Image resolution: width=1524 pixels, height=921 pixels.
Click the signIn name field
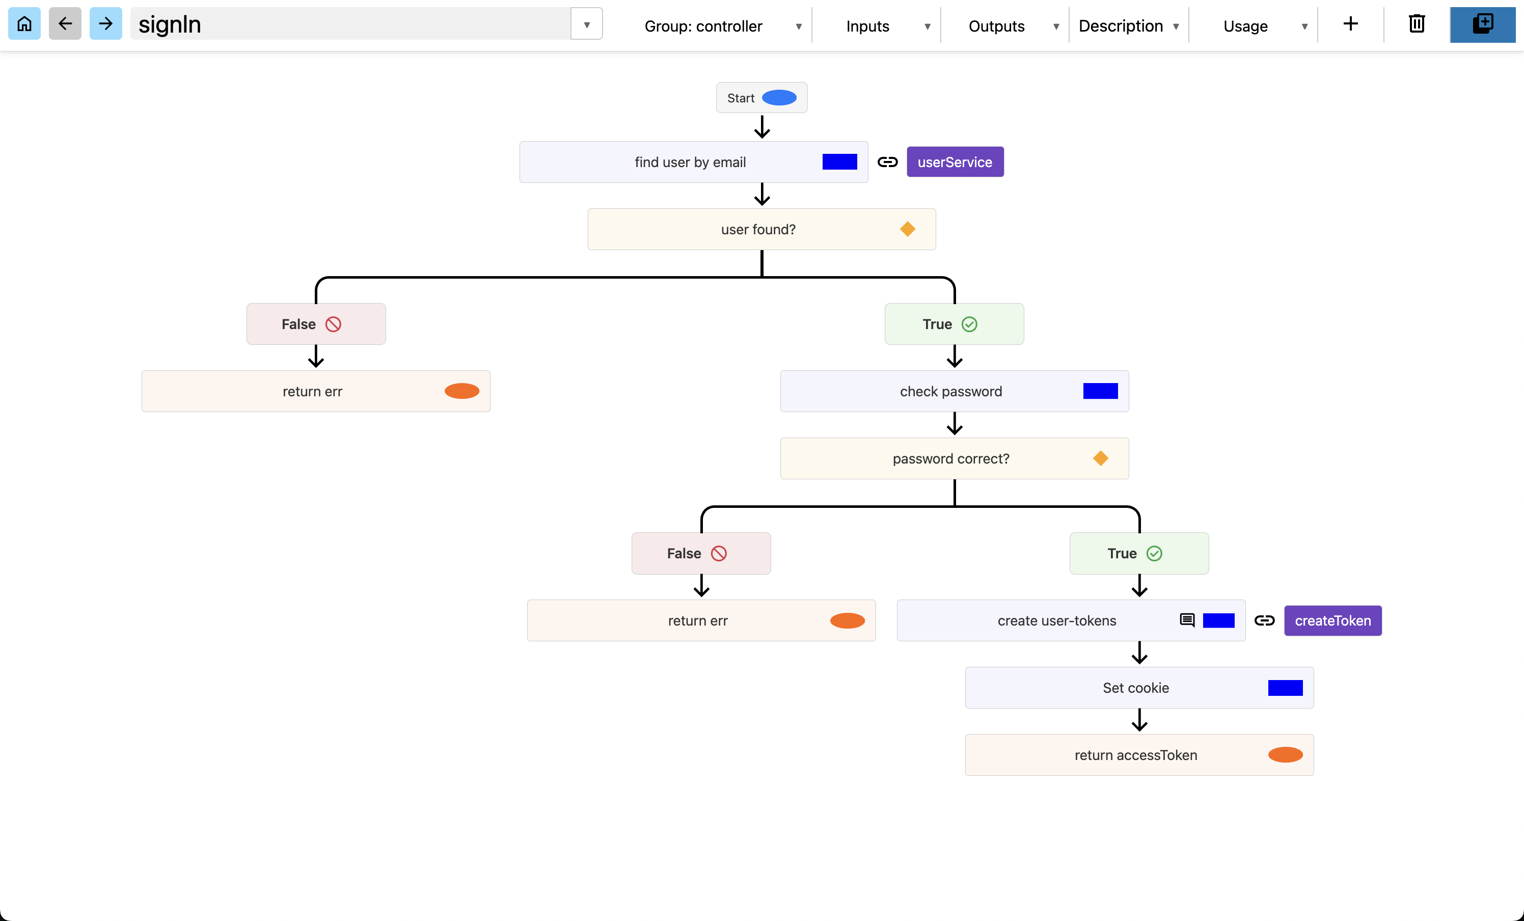[350, 24]
